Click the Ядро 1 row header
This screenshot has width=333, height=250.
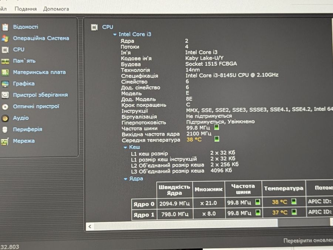tap(144, 215)
